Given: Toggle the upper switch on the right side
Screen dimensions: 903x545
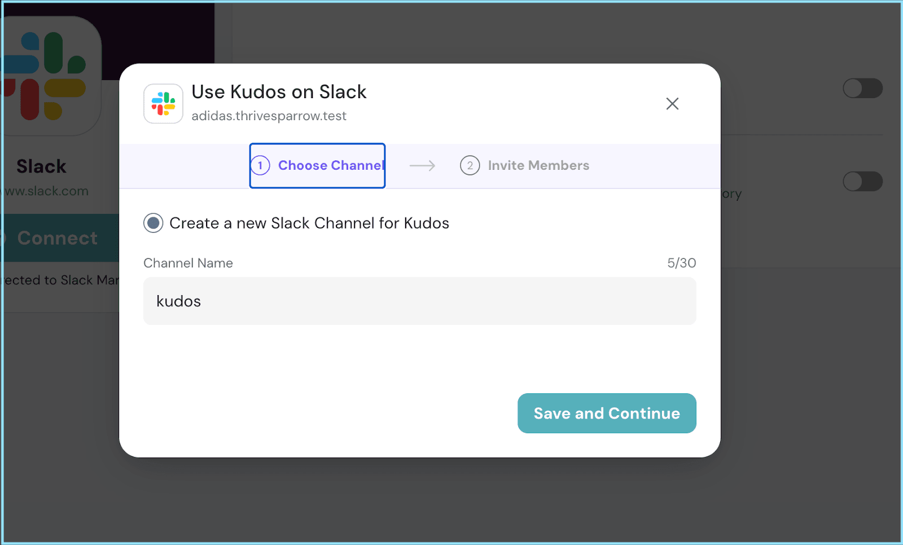Looking at the screenshot, I should coord(862,89).
